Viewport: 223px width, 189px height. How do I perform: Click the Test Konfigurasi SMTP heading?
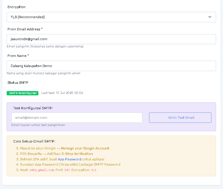[x=33, y=108]
